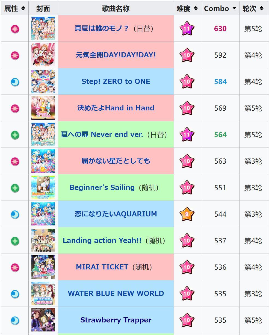
Task: Click the orange difficulty 9 star beside 恋になりたいAQUARIUM
Action: click(187, 214)
